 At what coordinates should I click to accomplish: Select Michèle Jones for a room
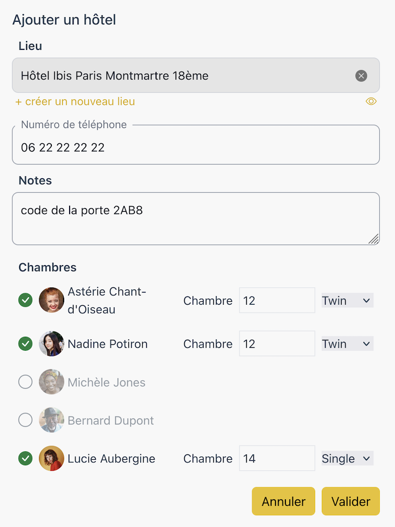pyautogui.click(x=25, y=382)
